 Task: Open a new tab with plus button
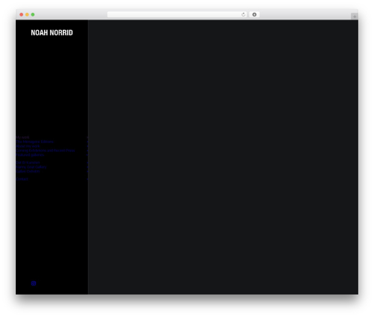[355, 16]
